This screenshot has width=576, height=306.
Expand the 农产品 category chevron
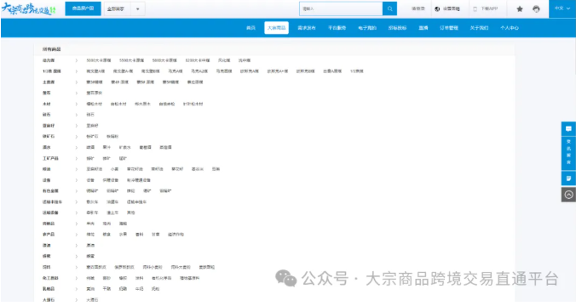point(77,235)
